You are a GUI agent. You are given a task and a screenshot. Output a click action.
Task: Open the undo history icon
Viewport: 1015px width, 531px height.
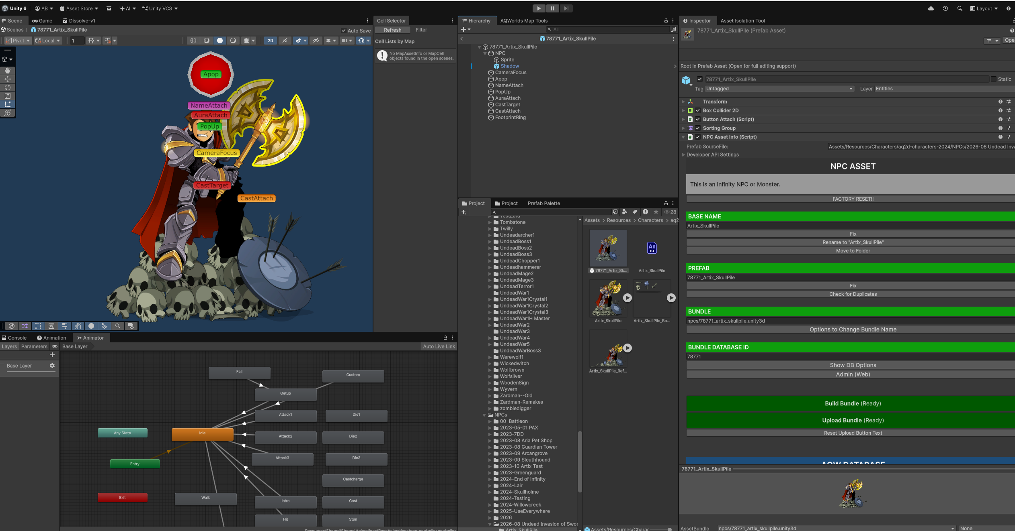pos(945,8)
